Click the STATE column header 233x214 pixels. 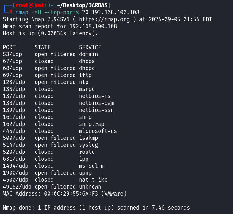[x=42, y=47]
